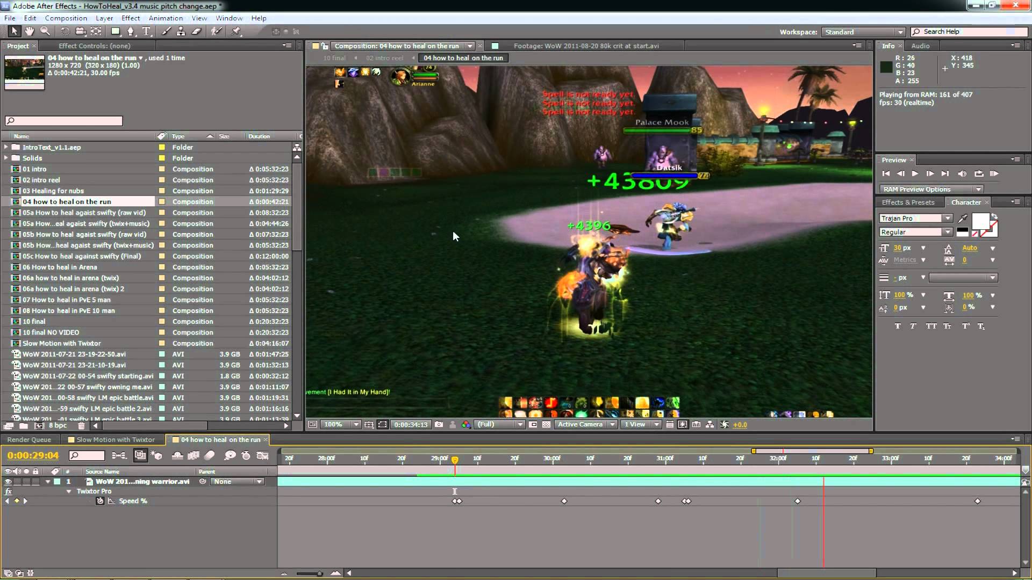Open the Animation menu
The height and width of the screenshot is (580, 1032).
pos(166,18)
